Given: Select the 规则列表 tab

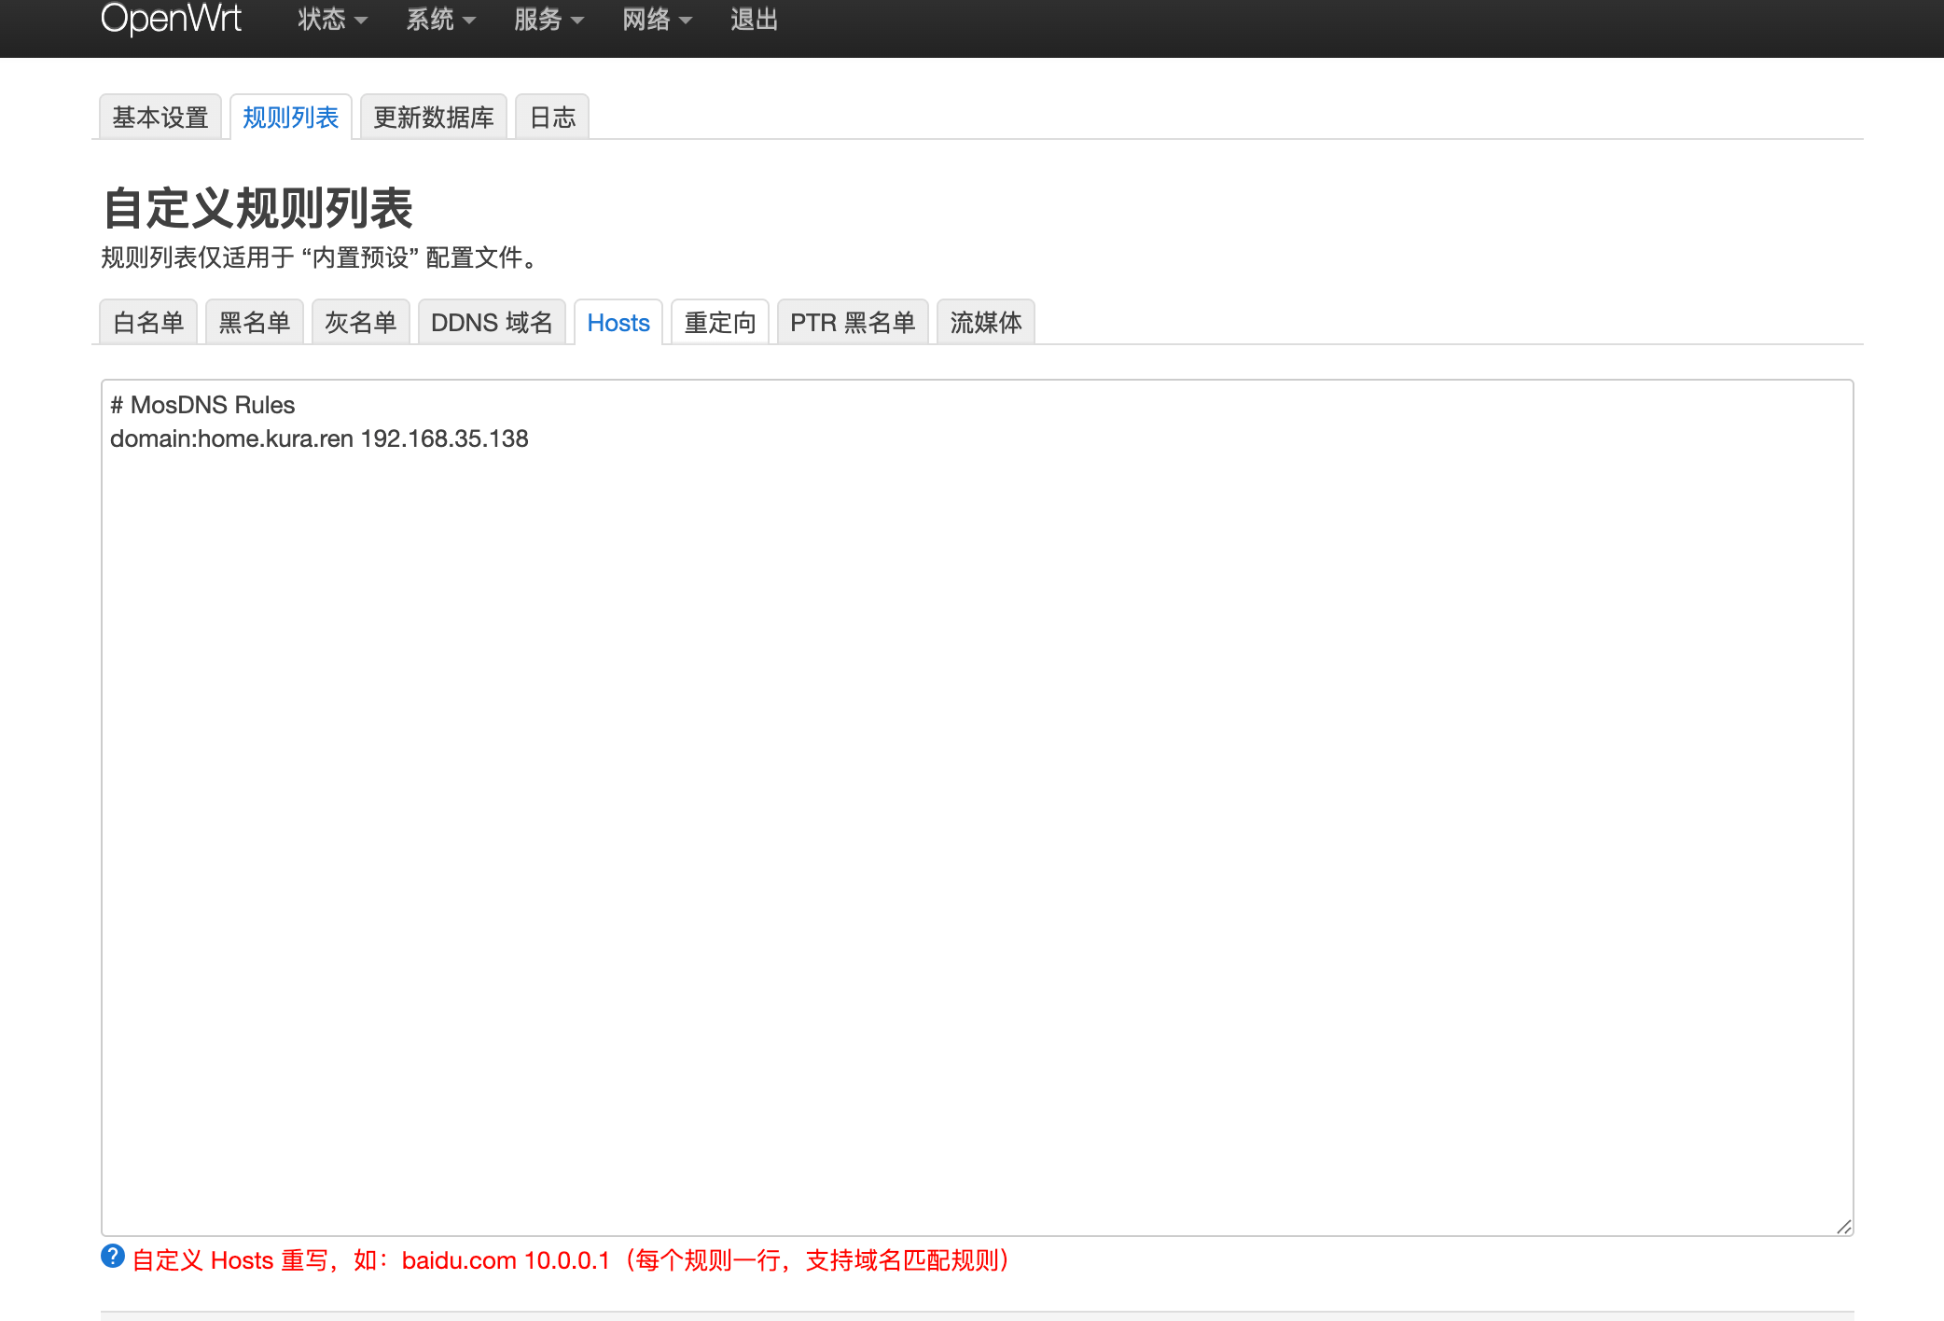Looking at the screenshot, I should click(x=290, y=117).
